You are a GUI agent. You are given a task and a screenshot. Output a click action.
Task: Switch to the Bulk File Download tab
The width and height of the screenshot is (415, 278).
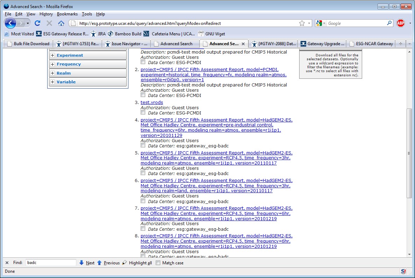tap(28, 44)
